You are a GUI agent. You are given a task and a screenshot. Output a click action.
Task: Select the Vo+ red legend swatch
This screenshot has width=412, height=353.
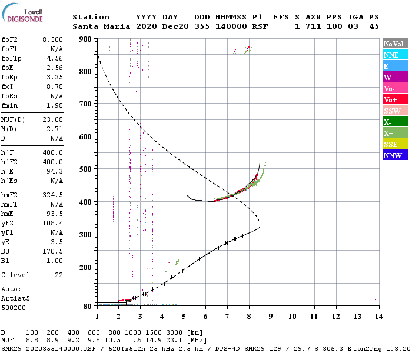click(x=396, y=99)
